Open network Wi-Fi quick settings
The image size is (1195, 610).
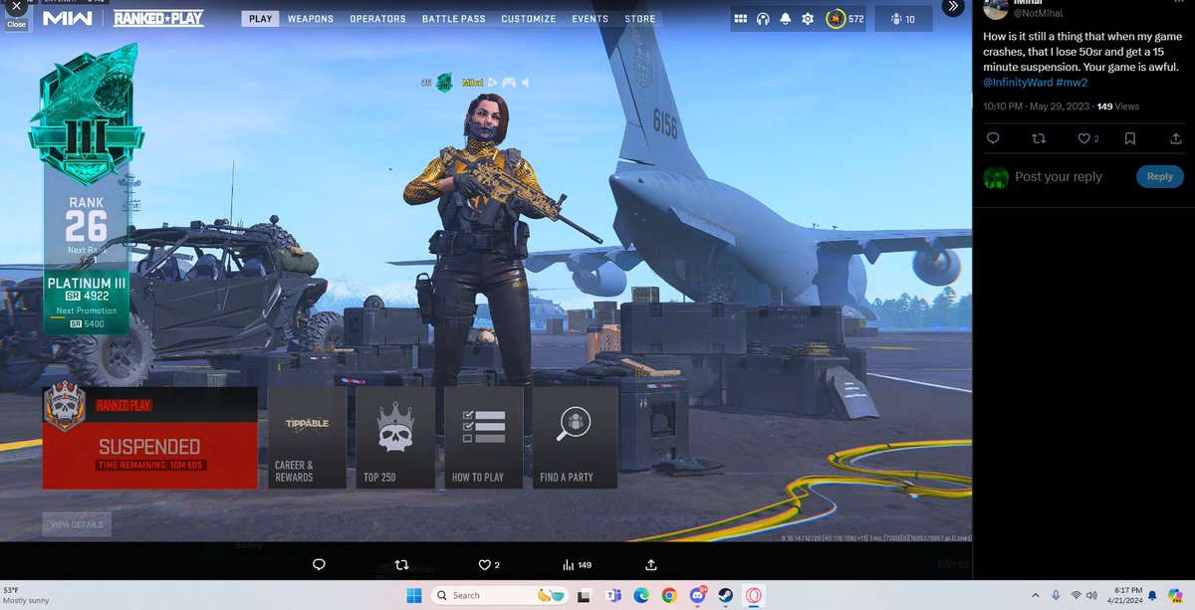pyautogui.click(x=1075, y=595)
